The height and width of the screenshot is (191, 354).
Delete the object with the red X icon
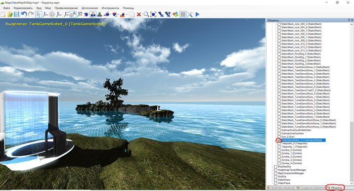click(139, 15)
